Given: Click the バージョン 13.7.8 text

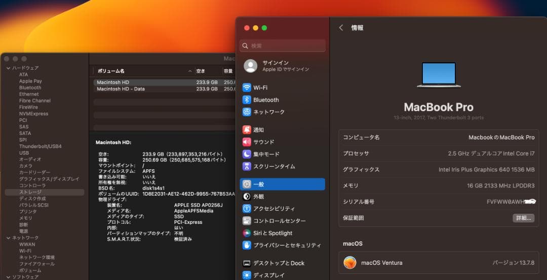Looking at the screenshot, I should click(513, 263).
